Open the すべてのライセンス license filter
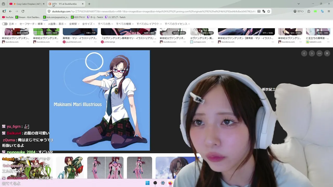The image size is (333, 187). (x=177, y=24)
